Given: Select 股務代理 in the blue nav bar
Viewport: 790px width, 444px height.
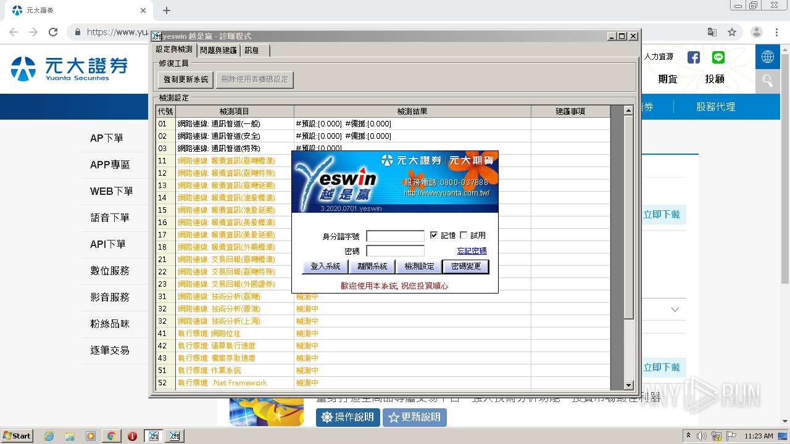Looking at the screenshot, I should pyautogui.click(x=715, y=107).
